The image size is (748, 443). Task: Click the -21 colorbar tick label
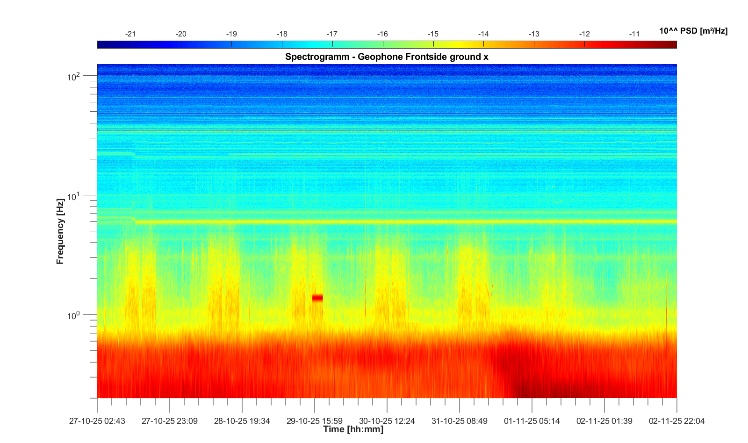tap(130, 34)
